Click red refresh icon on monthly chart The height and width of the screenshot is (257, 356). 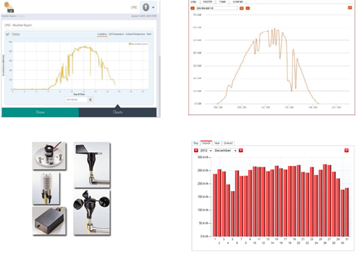[346, 151]
